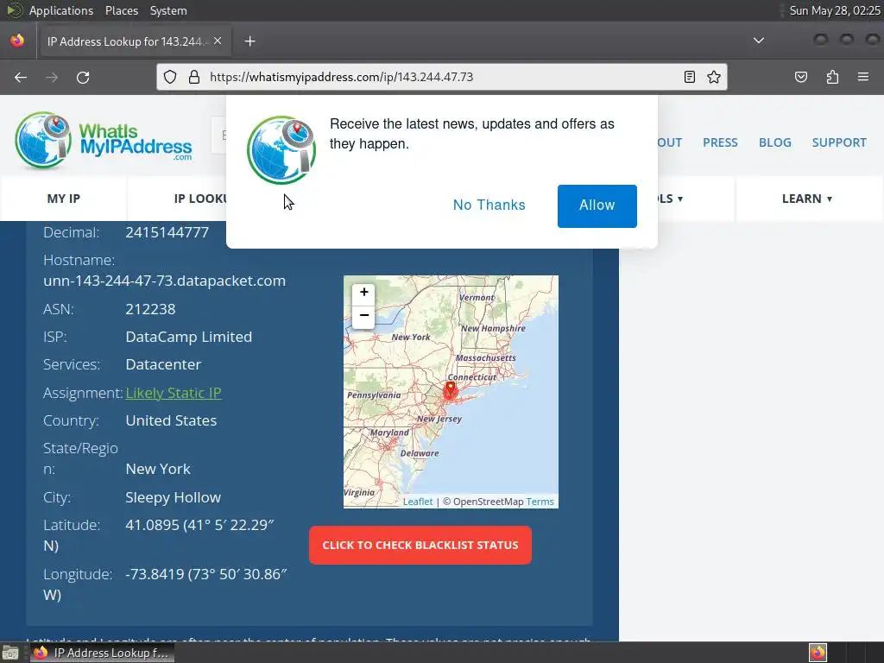The height and width of the screenshot is (663, 884).
Task: Click the latitude value 41.0895
Action: click(x=152, y=525)
